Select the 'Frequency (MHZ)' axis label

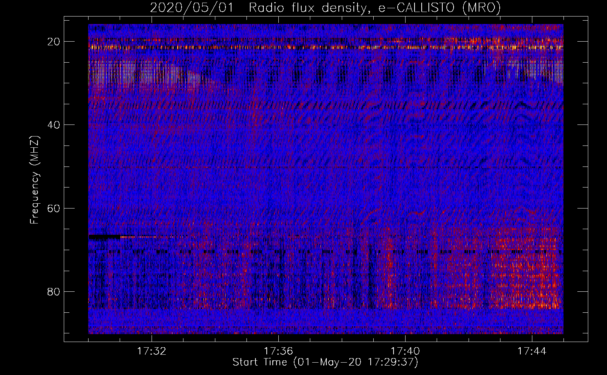point(35,180)
